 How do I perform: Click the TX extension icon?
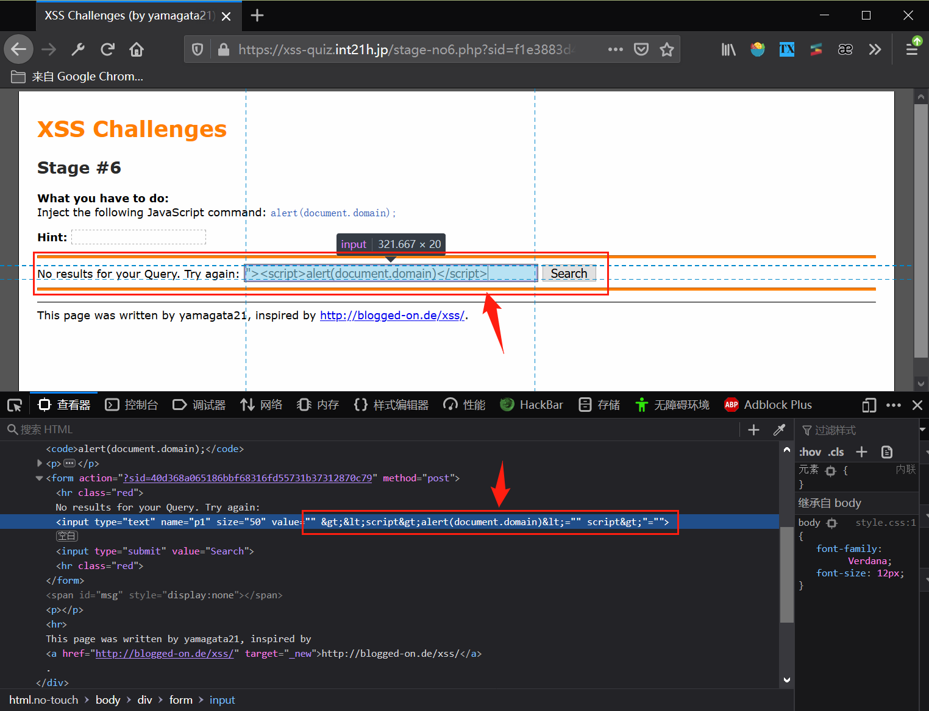pyautogui.click(x=787, y=49)
